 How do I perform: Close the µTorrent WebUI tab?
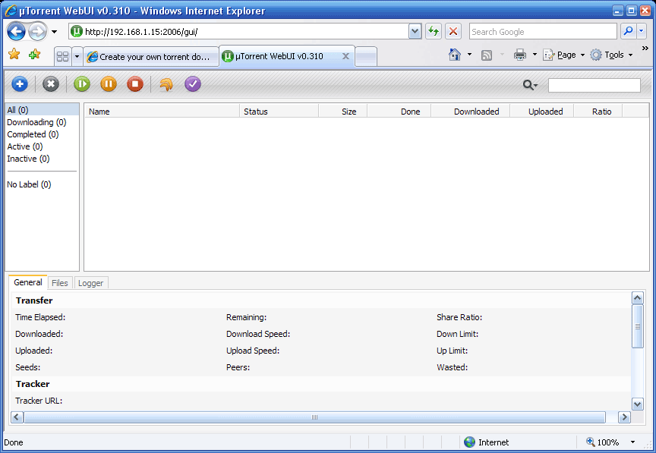tap(345, 56)
